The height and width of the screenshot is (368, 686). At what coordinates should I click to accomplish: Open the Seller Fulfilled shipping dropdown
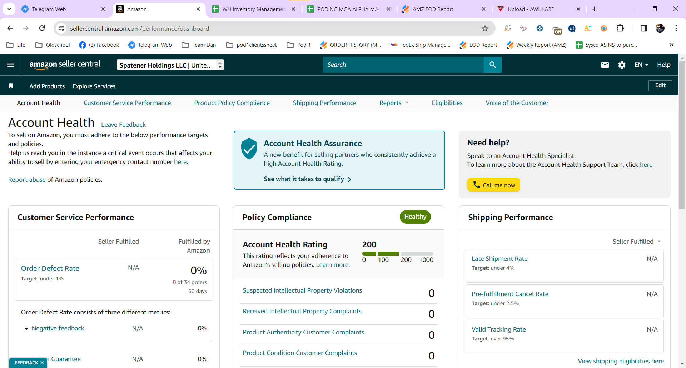point(637,242)
